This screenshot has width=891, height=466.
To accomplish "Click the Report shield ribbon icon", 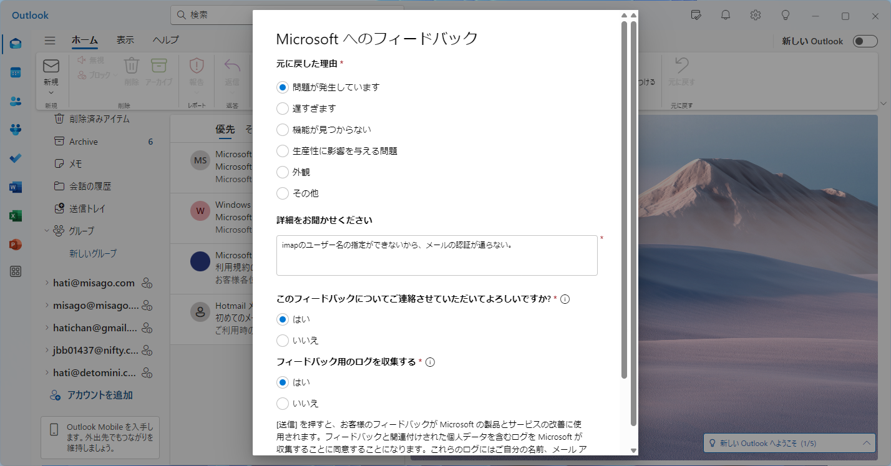I will (x=197, y=66).
